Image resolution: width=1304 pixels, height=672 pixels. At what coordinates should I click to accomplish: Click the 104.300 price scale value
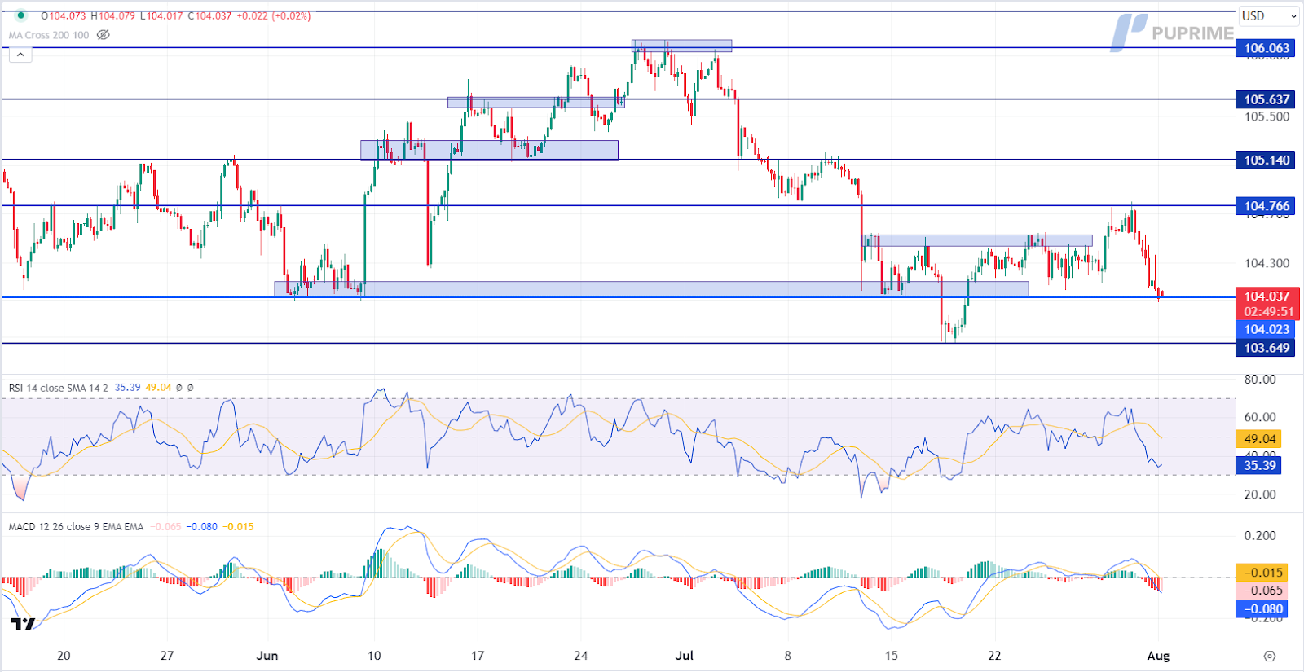(x=1267, y=263)
